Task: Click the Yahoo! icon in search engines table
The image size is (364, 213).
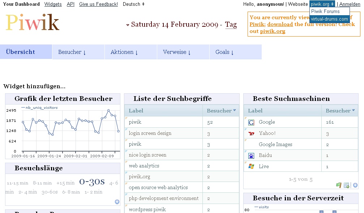Action: (x=251, y=133)
